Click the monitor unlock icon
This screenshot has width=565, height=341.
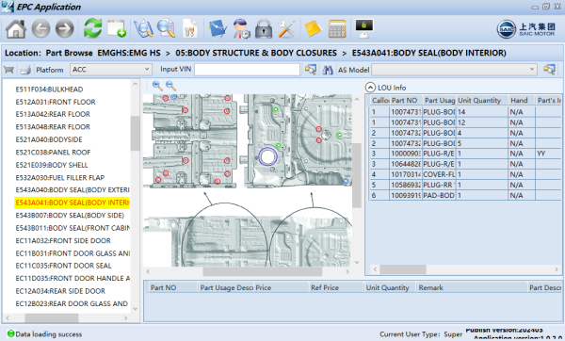click(363, 28)
